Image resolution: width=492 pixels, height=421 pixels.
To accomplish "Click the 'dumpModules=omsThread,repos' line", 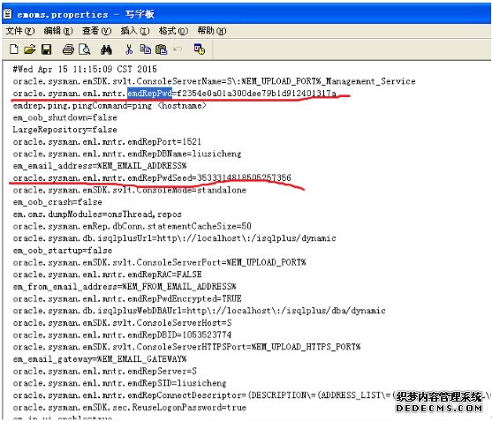I will (97, 214).
